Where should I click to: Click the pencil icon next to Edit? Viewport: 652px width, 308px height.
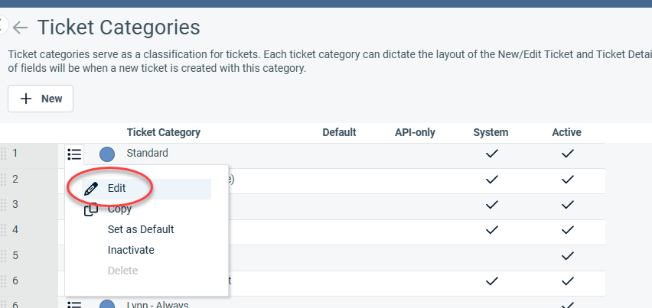[92, 188]
